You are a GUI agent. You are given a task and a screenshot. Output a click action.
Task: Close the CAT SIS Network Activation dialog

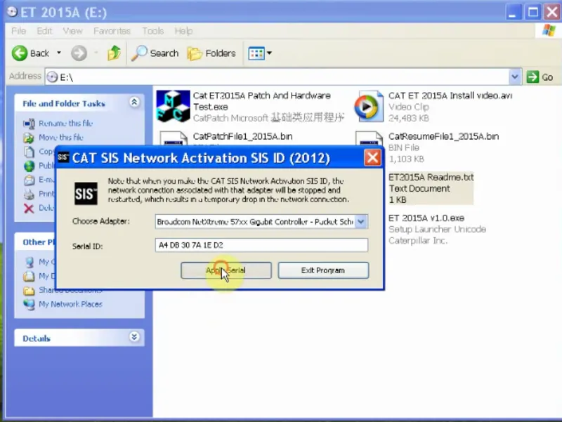coord(372,157)
